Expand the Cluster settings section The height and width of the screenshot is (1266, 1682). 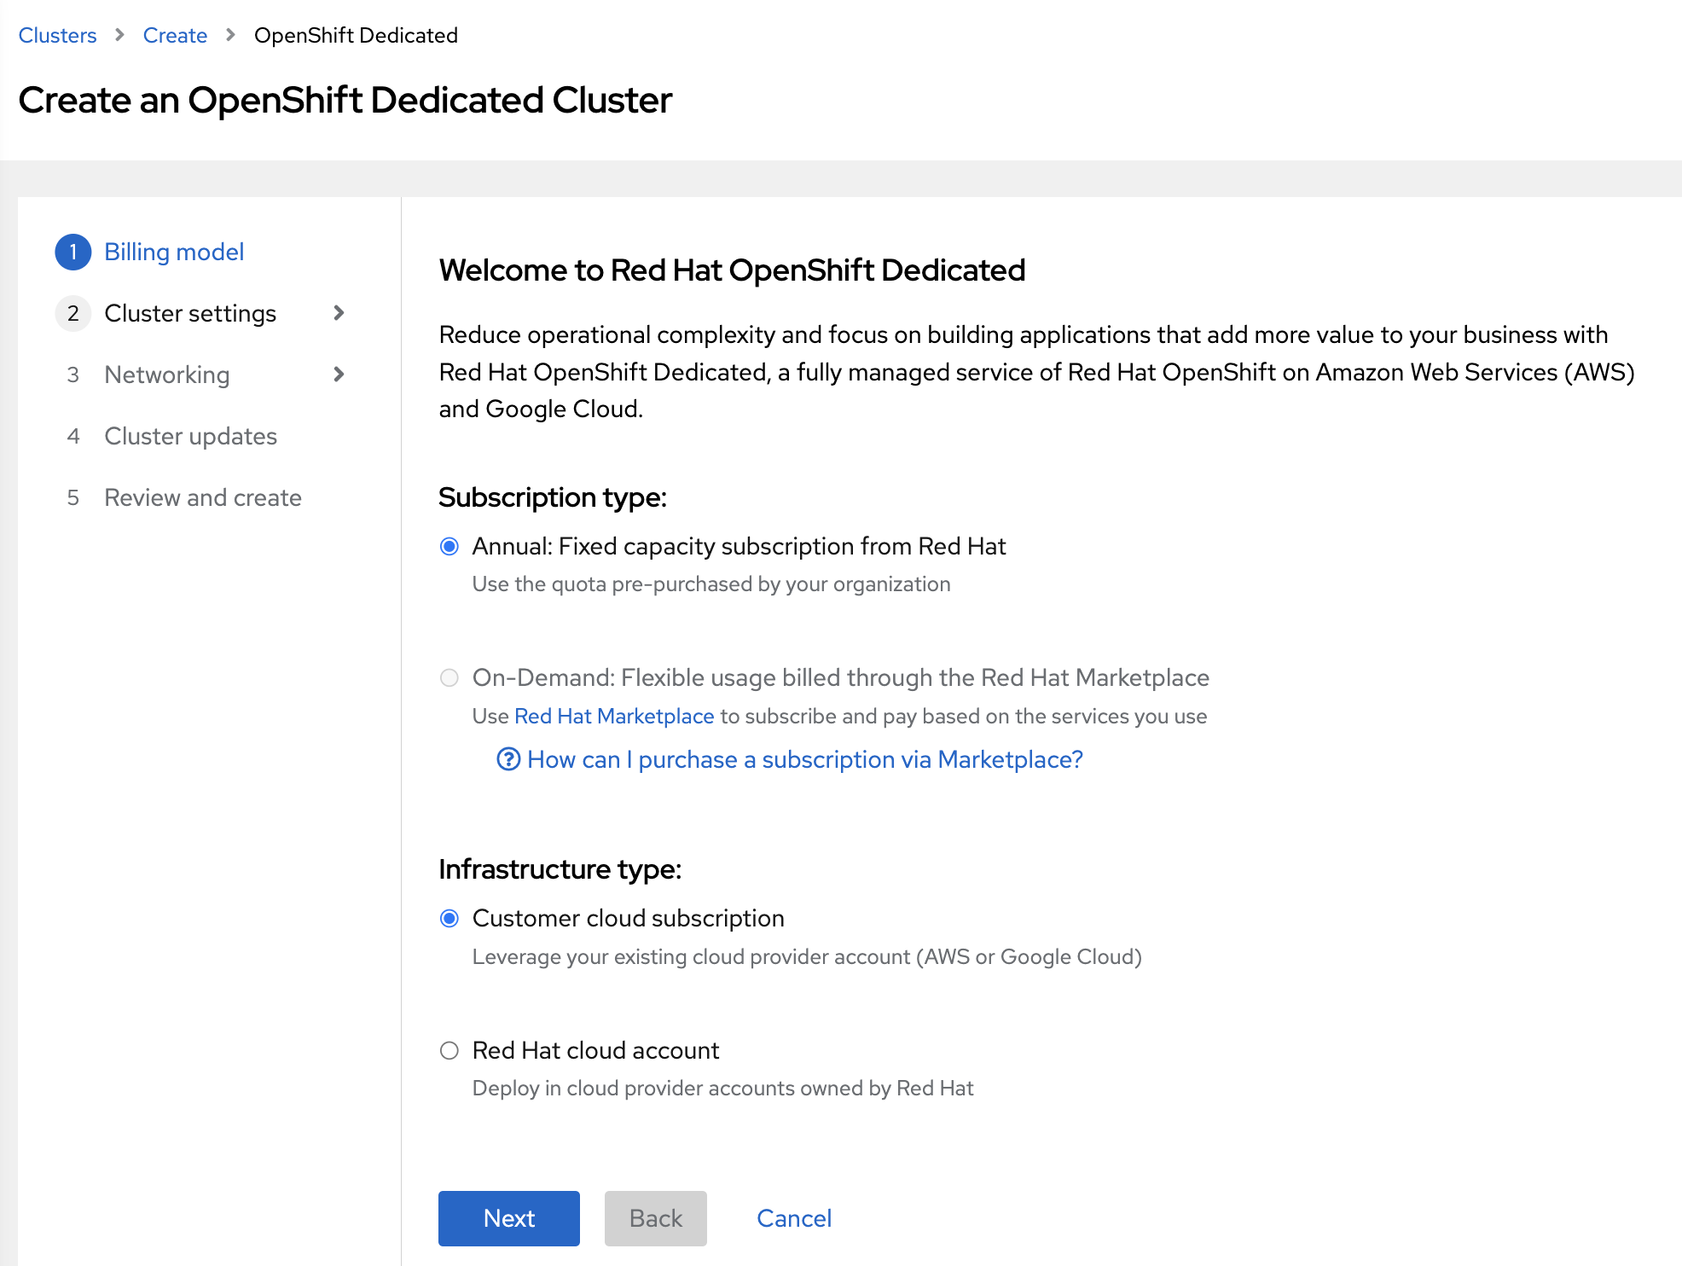(339, 312)
